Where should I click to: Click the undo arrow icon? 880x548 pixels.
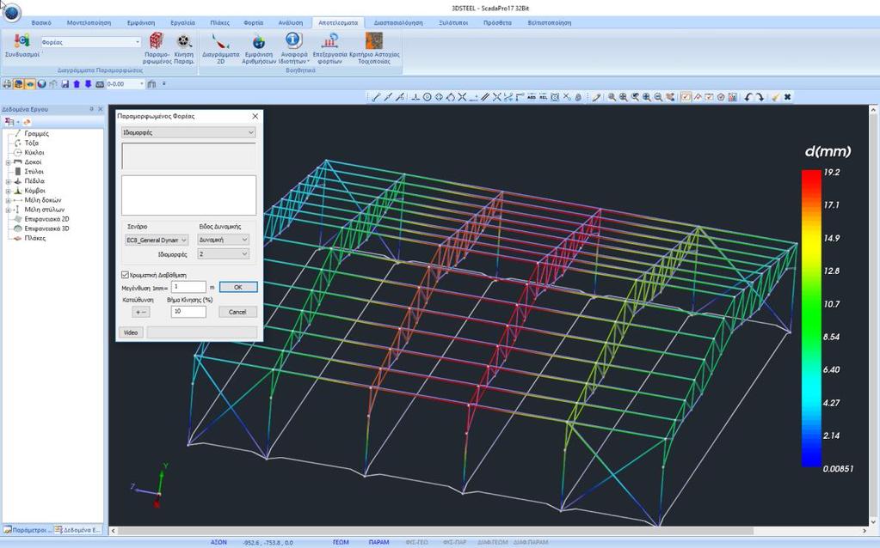748,97
